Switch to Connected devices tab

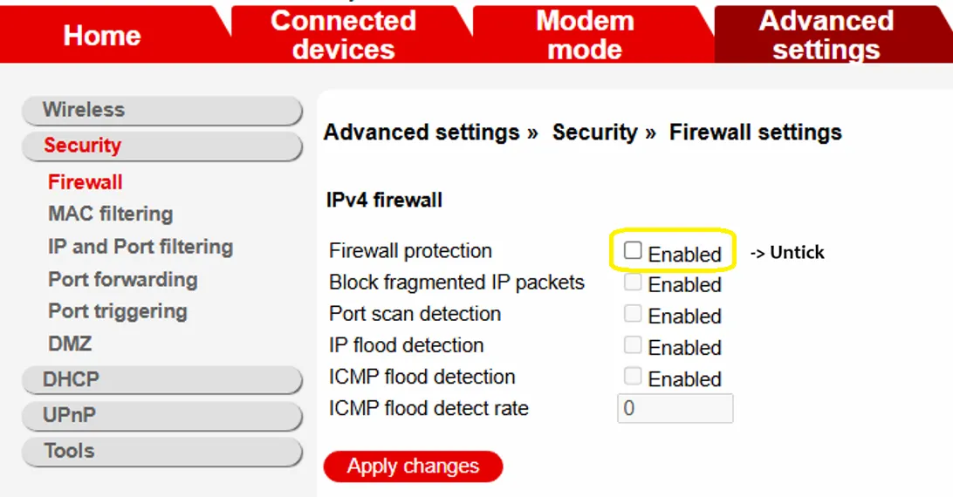coord(344,35)
